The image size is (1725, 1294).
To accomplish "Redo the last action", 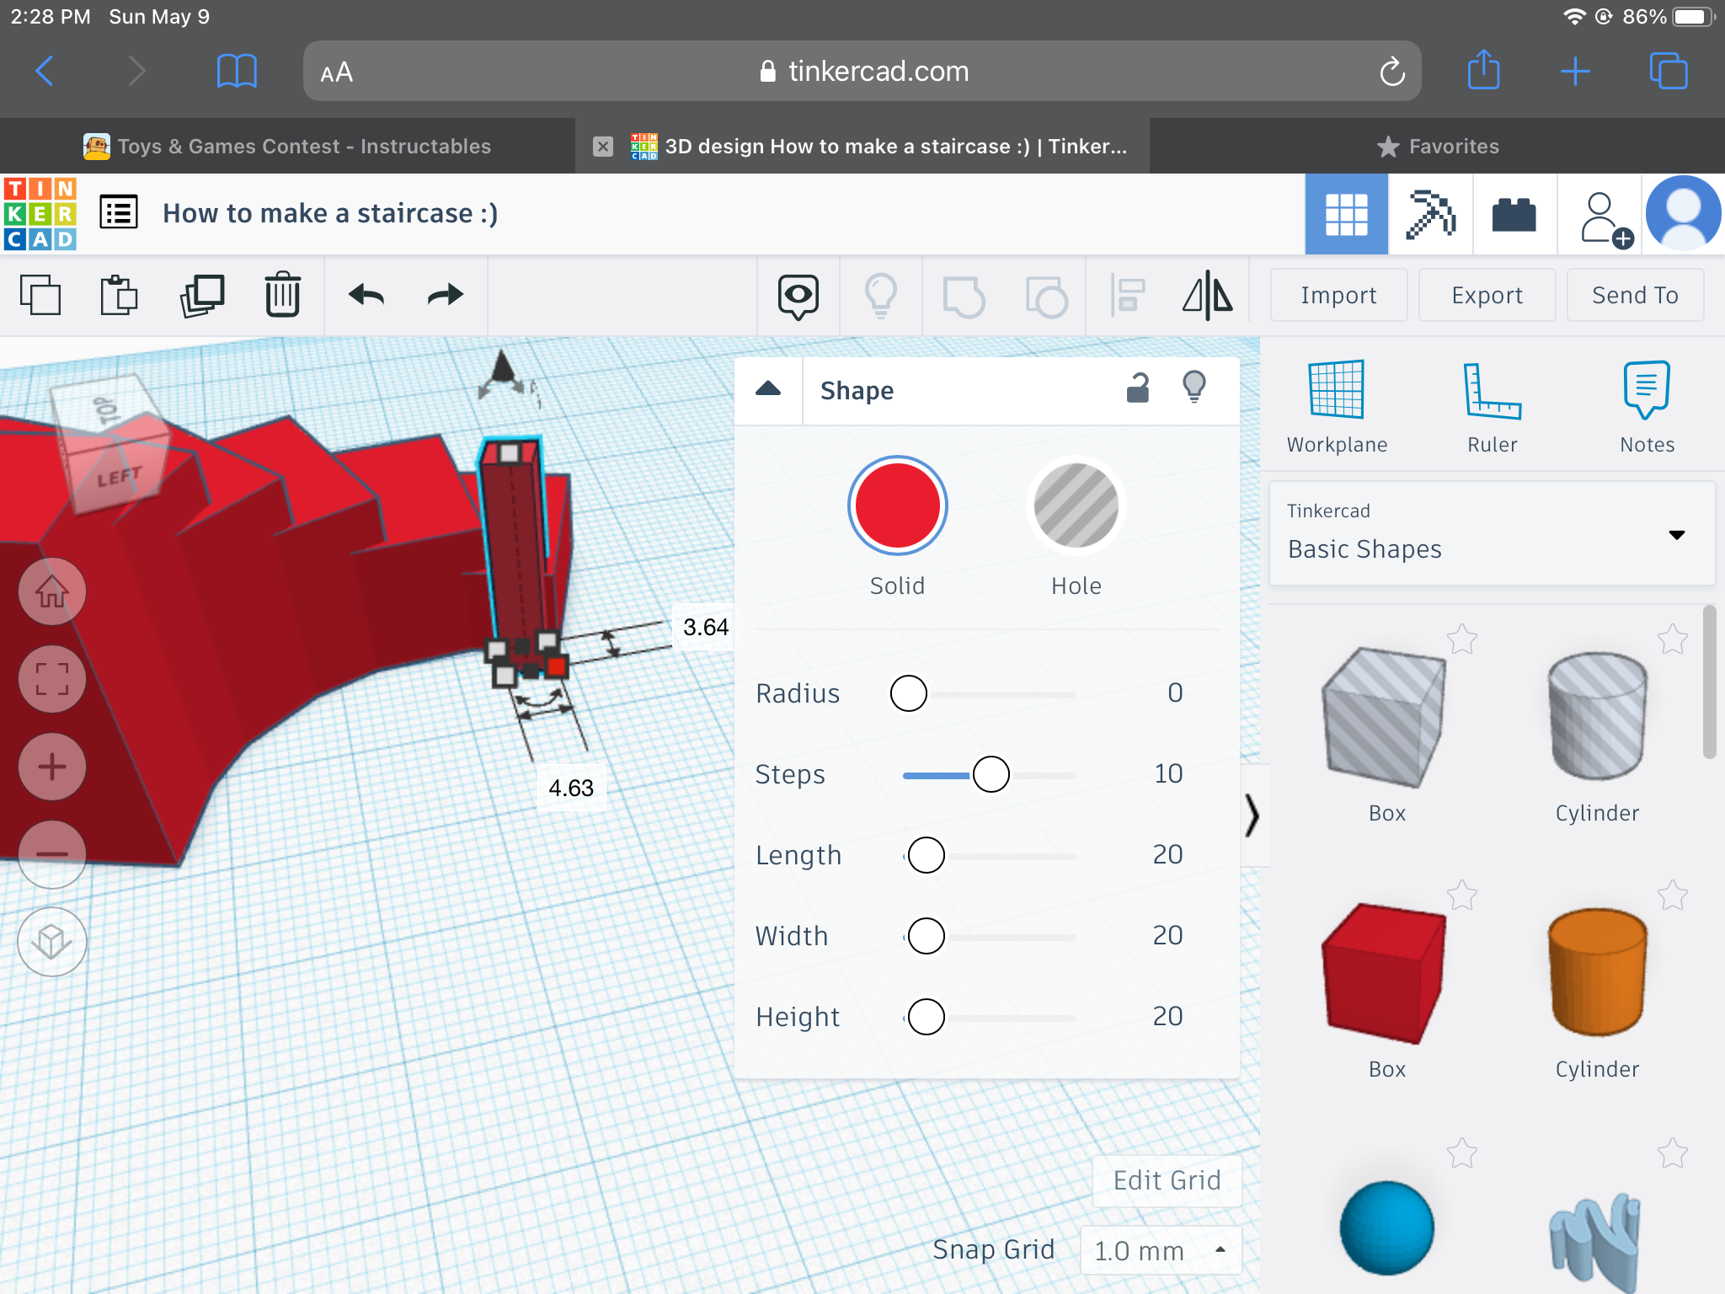I will point(445,296).
